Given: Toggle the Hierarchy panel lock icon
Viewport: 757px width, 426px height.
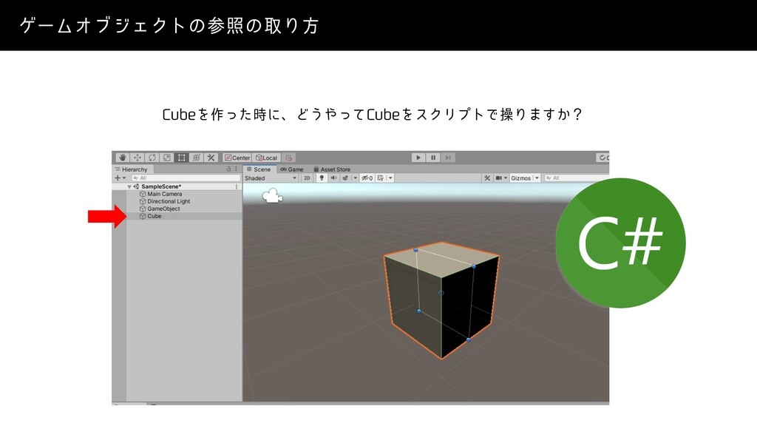Looking at the screenshot, I should [x=228, y=169].
